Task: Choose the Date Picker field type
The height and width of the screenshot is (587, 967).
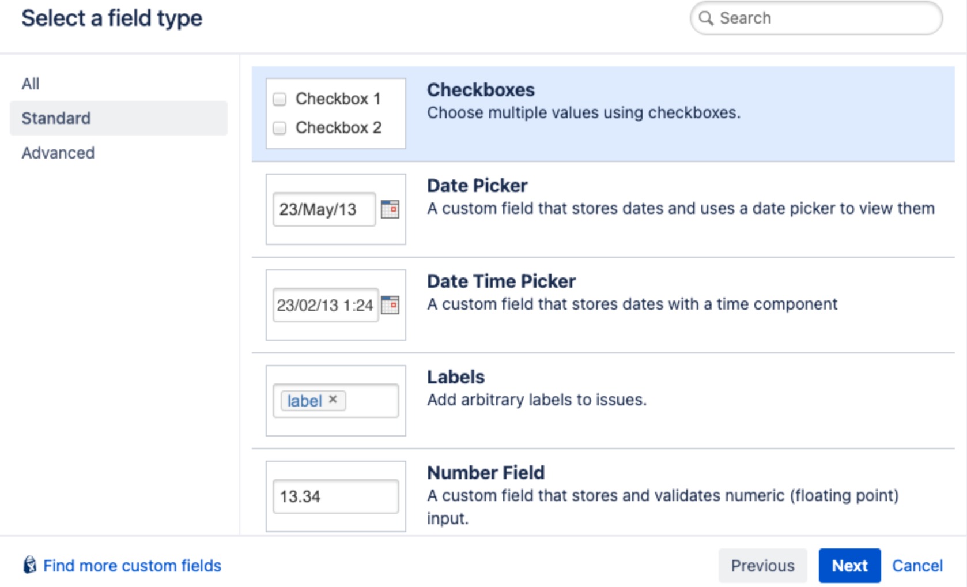Action: point(603,209)
